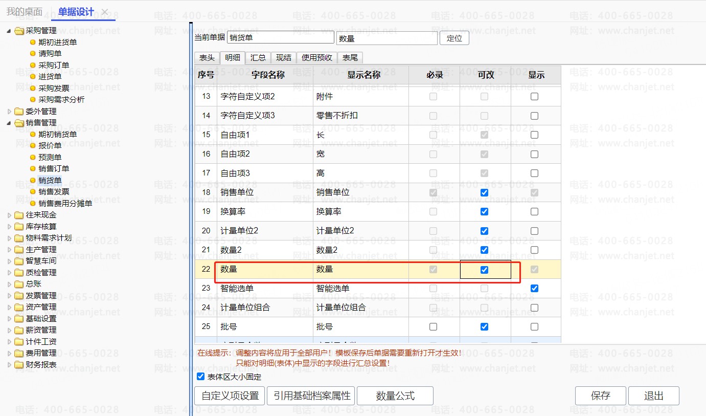Viewport: 706px width, 416px height.
Task: Select the 明细 tab
Action: (233, 58)
